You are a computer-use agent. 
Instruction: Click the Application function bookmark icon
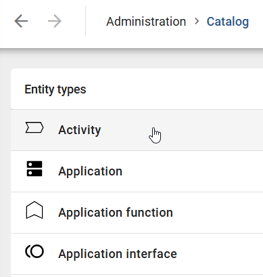pyautogui.click(x=34, y=210)
